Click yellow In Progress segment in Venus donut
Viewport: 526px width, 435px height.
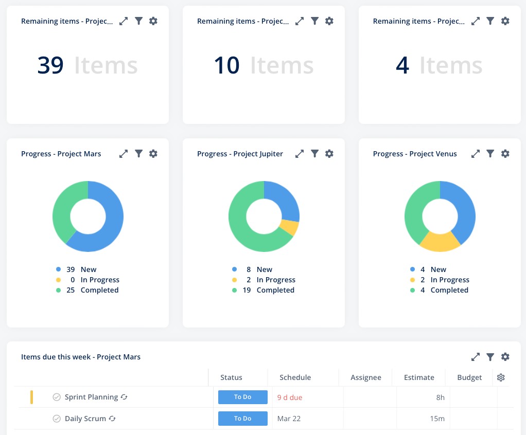tap(440, 242)
